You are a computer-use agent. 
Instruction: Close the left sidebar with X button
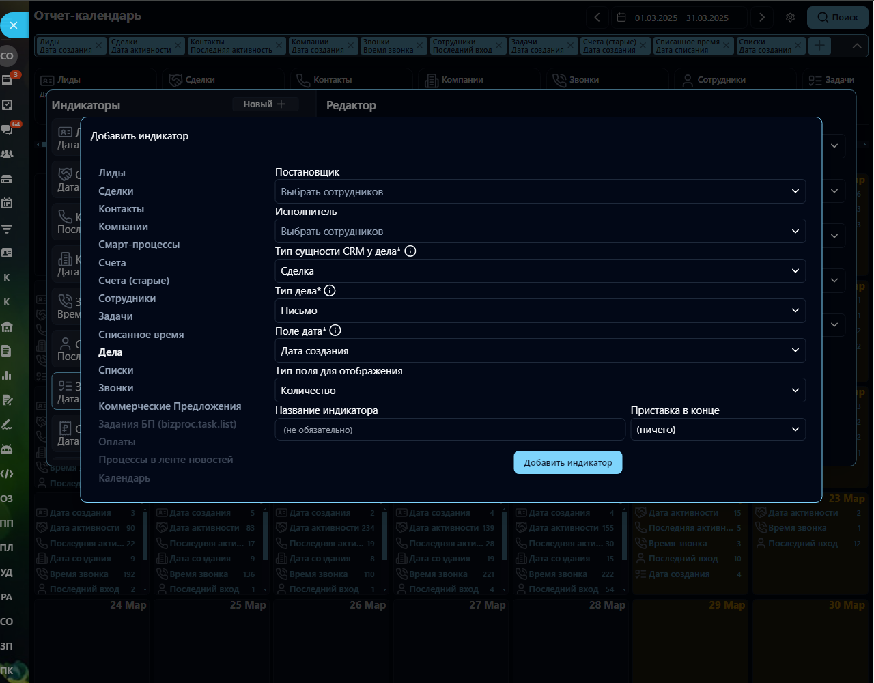(x=14, y=25)
